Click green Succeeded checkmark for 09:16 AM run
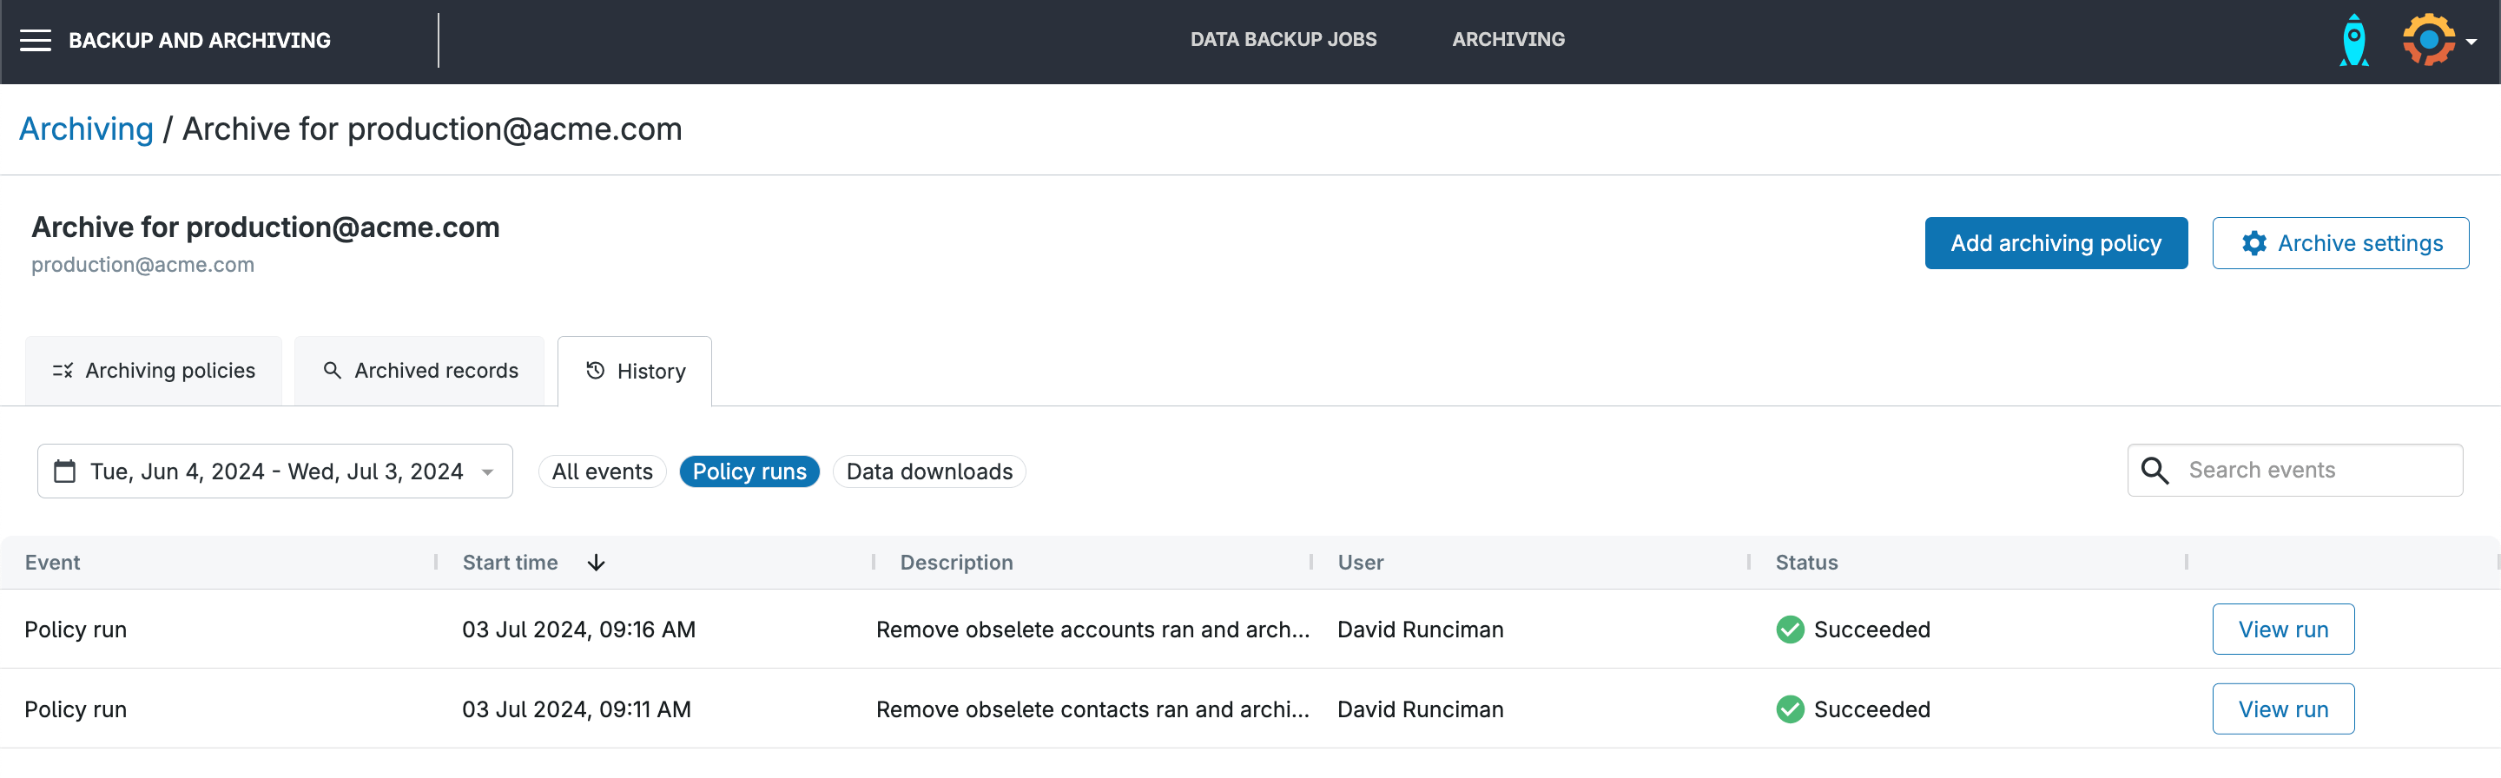Viewport: 2501px width, 778px height. (x=1789, y=630)
